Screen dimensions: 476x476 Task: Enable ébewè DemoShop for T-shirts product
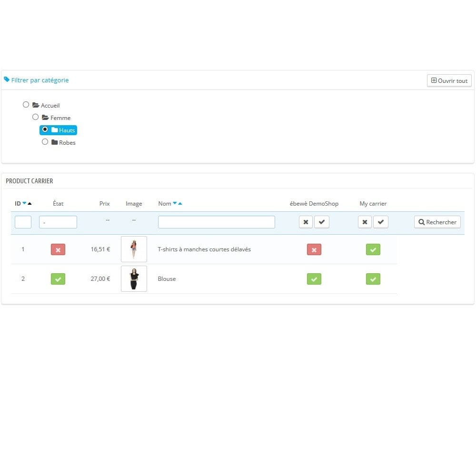[314, 249]
